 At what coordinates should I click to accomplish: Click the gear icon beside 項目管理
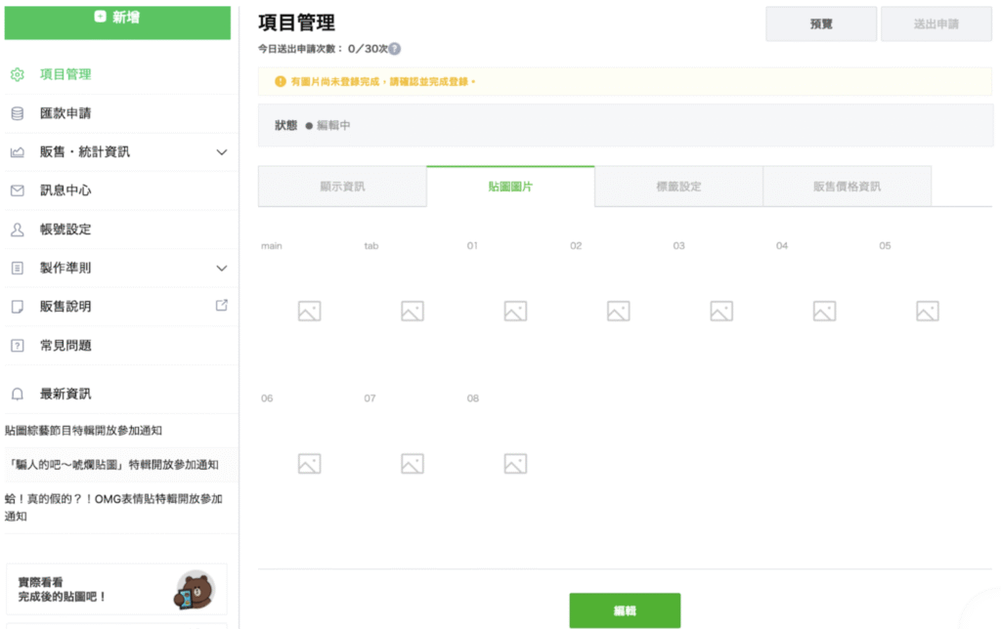[x=17, y=74]
